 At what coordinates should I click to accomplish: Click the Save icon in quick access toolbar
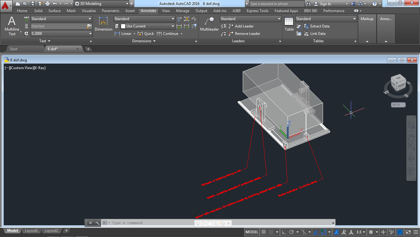pyautogui.click(x=32, y=4)
